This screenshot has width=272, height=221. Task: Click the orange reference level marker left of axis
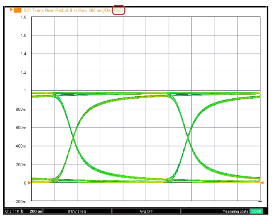(29, 183)
